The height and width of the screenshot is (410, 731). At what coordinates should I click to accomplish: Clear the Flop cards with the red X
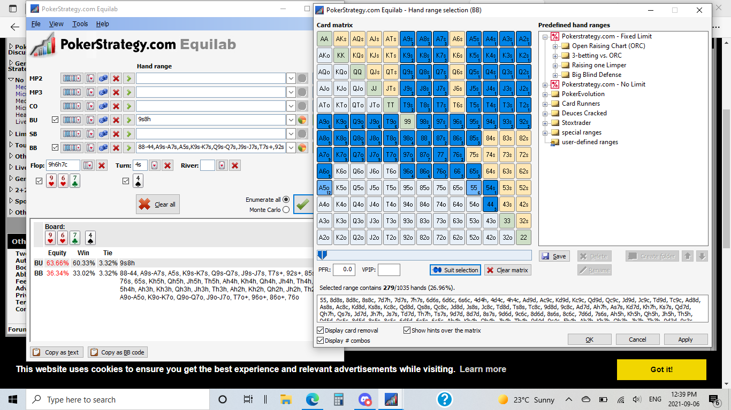pyautogui.click(x=101, y=165)
